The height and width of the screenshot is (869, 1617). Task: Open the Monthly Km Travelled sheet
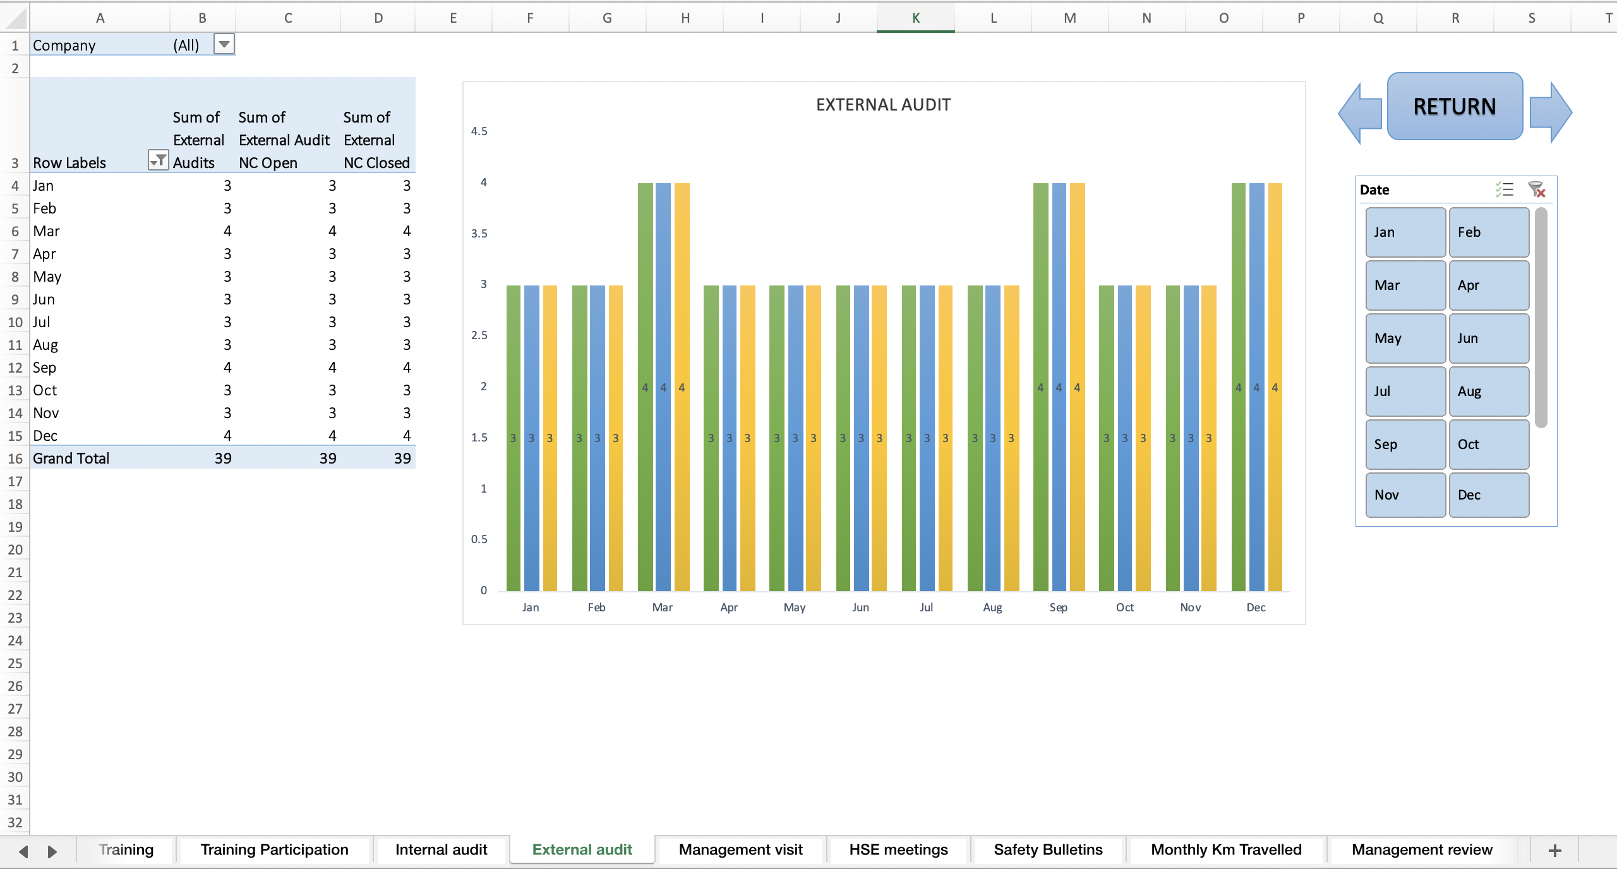click(x=1225, y=849)
